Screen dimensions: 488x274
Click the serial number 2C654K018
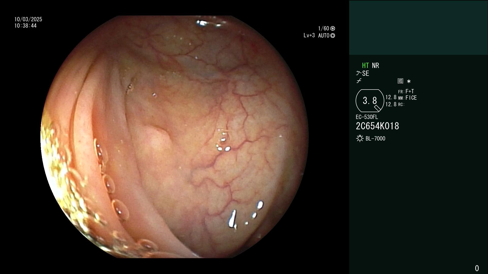[377, 126]
